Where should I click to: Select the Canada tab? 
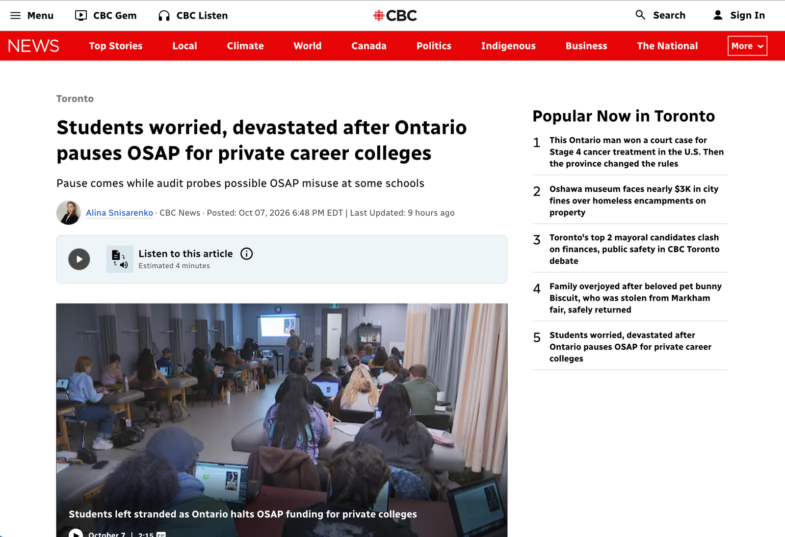click(369, 46)
